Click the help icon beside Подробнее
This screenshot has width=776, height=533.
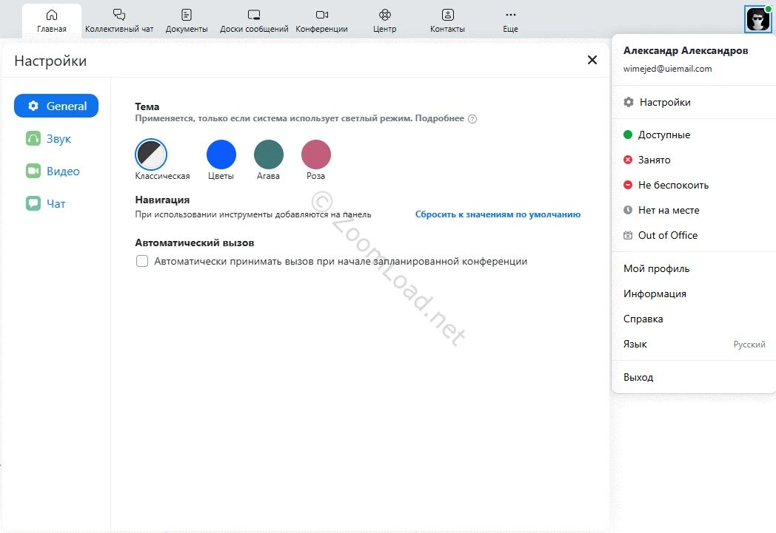[x=472, y=119]
